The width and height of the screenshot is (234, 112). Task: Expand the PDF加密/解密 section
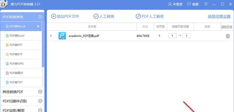[40, 110]
